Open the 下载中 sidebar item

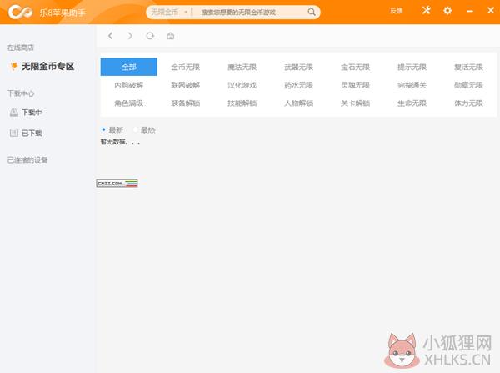click(x=32, y=113)
